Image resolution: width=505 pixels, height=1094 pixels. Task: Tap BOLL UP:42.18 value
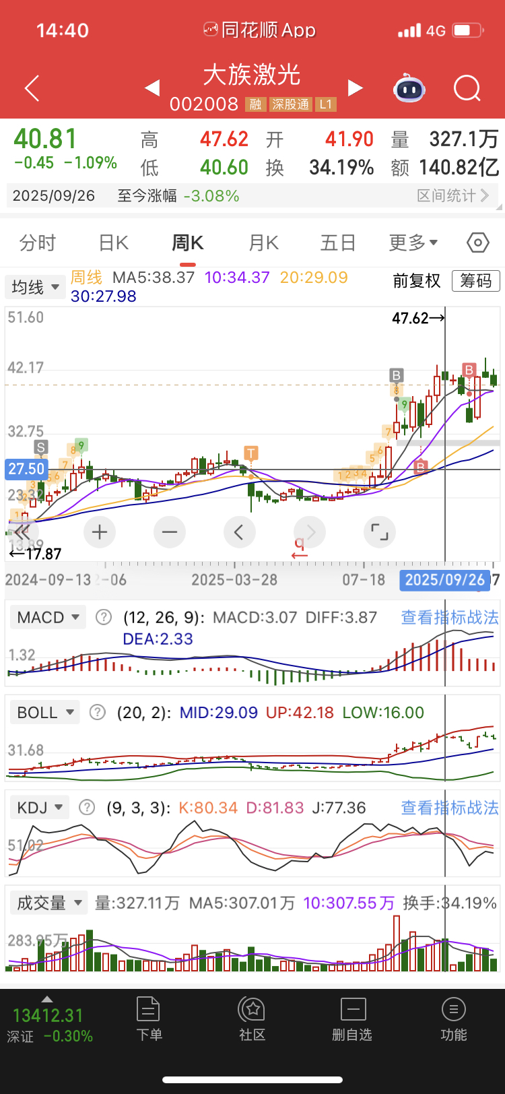tap(300, 712)
